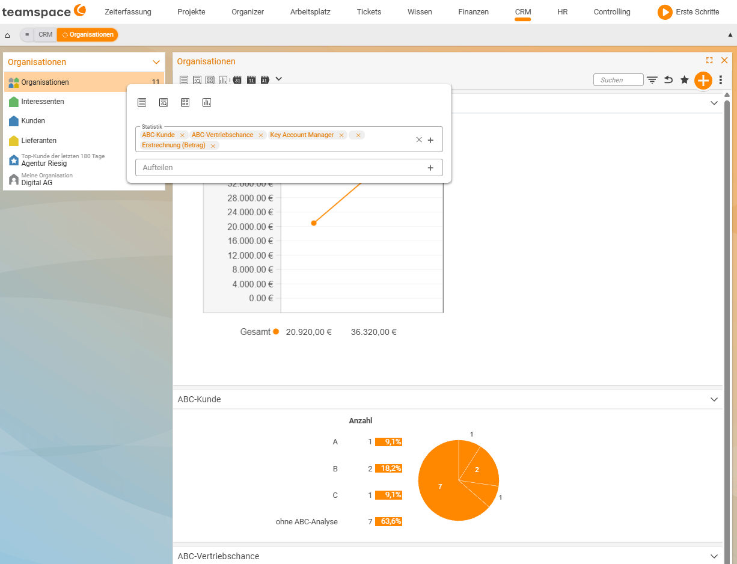Choose tile view icon inside popup panel
The height and width of the screenshot is (564, 737).
pyautogui.click(x=185, y=102)
